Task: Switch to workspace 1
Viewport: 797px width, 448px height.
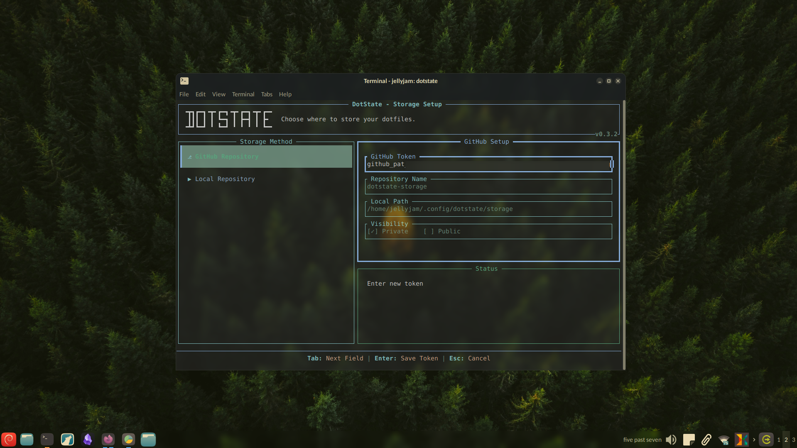Action: 779,440
